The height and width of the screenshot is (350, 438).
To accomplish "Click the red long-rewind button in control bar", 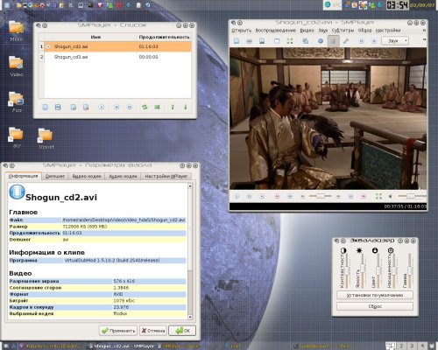I will click(277, 196).
